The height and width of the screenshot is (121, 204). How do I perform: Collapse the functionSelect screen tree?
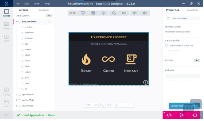[17, 22]
